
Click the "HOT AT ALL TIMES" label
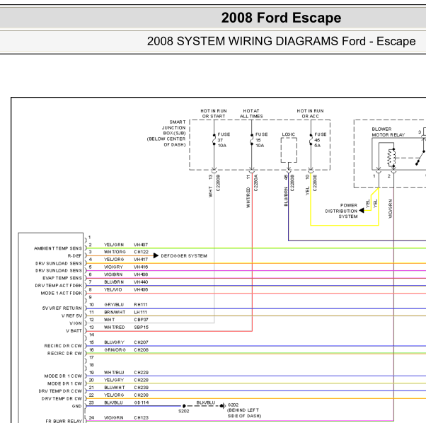(x=251, y=113)
